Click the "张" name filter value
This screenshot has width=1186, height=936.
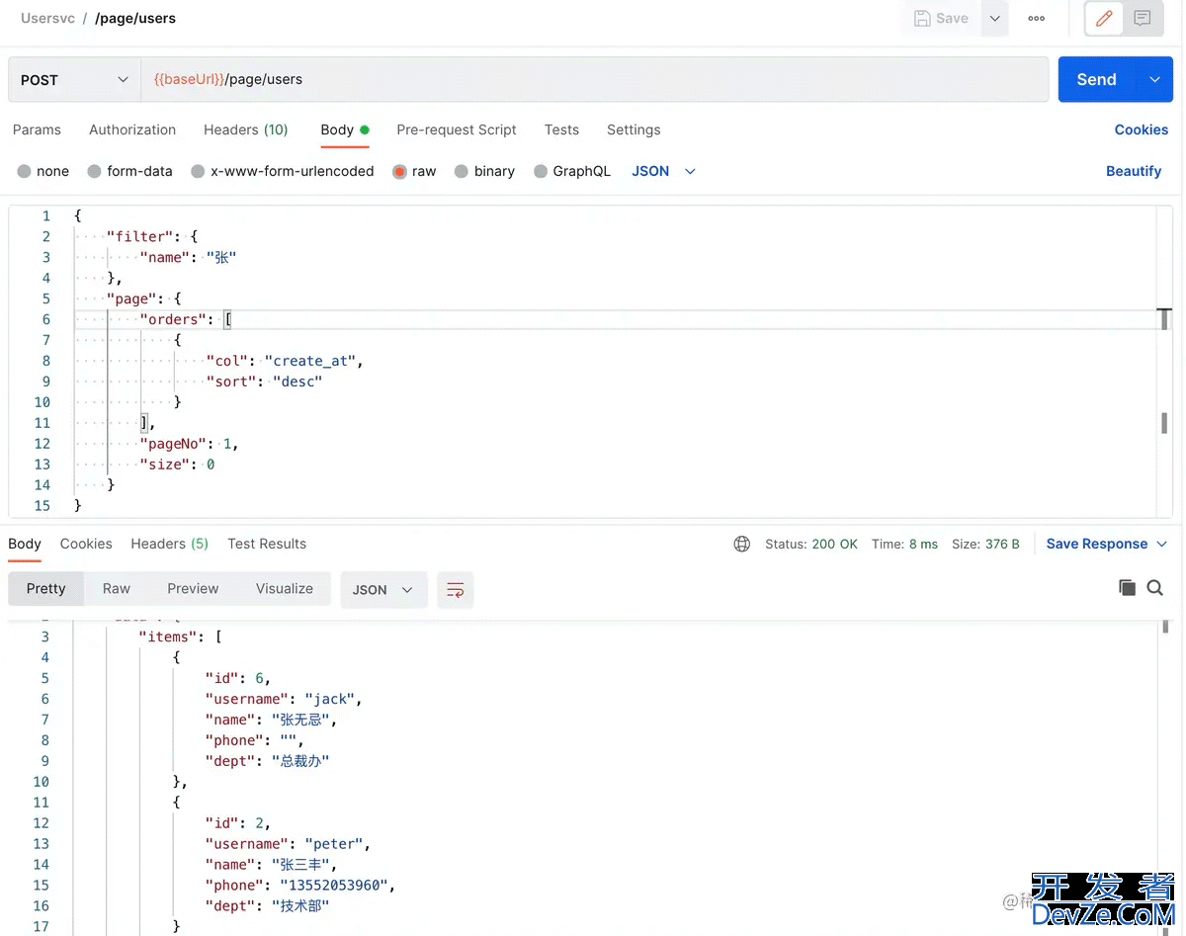[220, 257]
